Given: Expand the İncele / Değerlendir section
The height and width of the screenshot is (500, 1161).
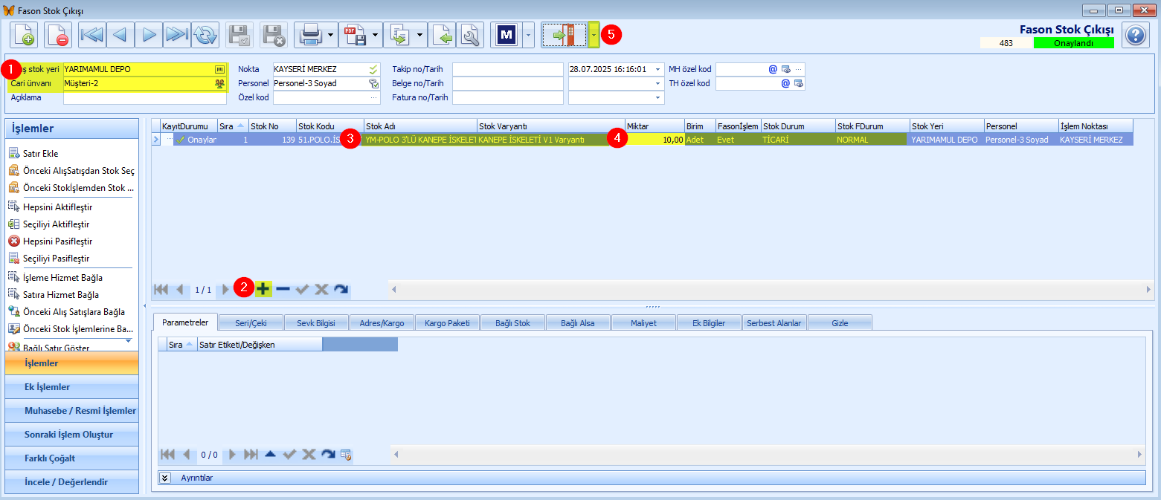Looking at the screenshot, I should [71, 482].
